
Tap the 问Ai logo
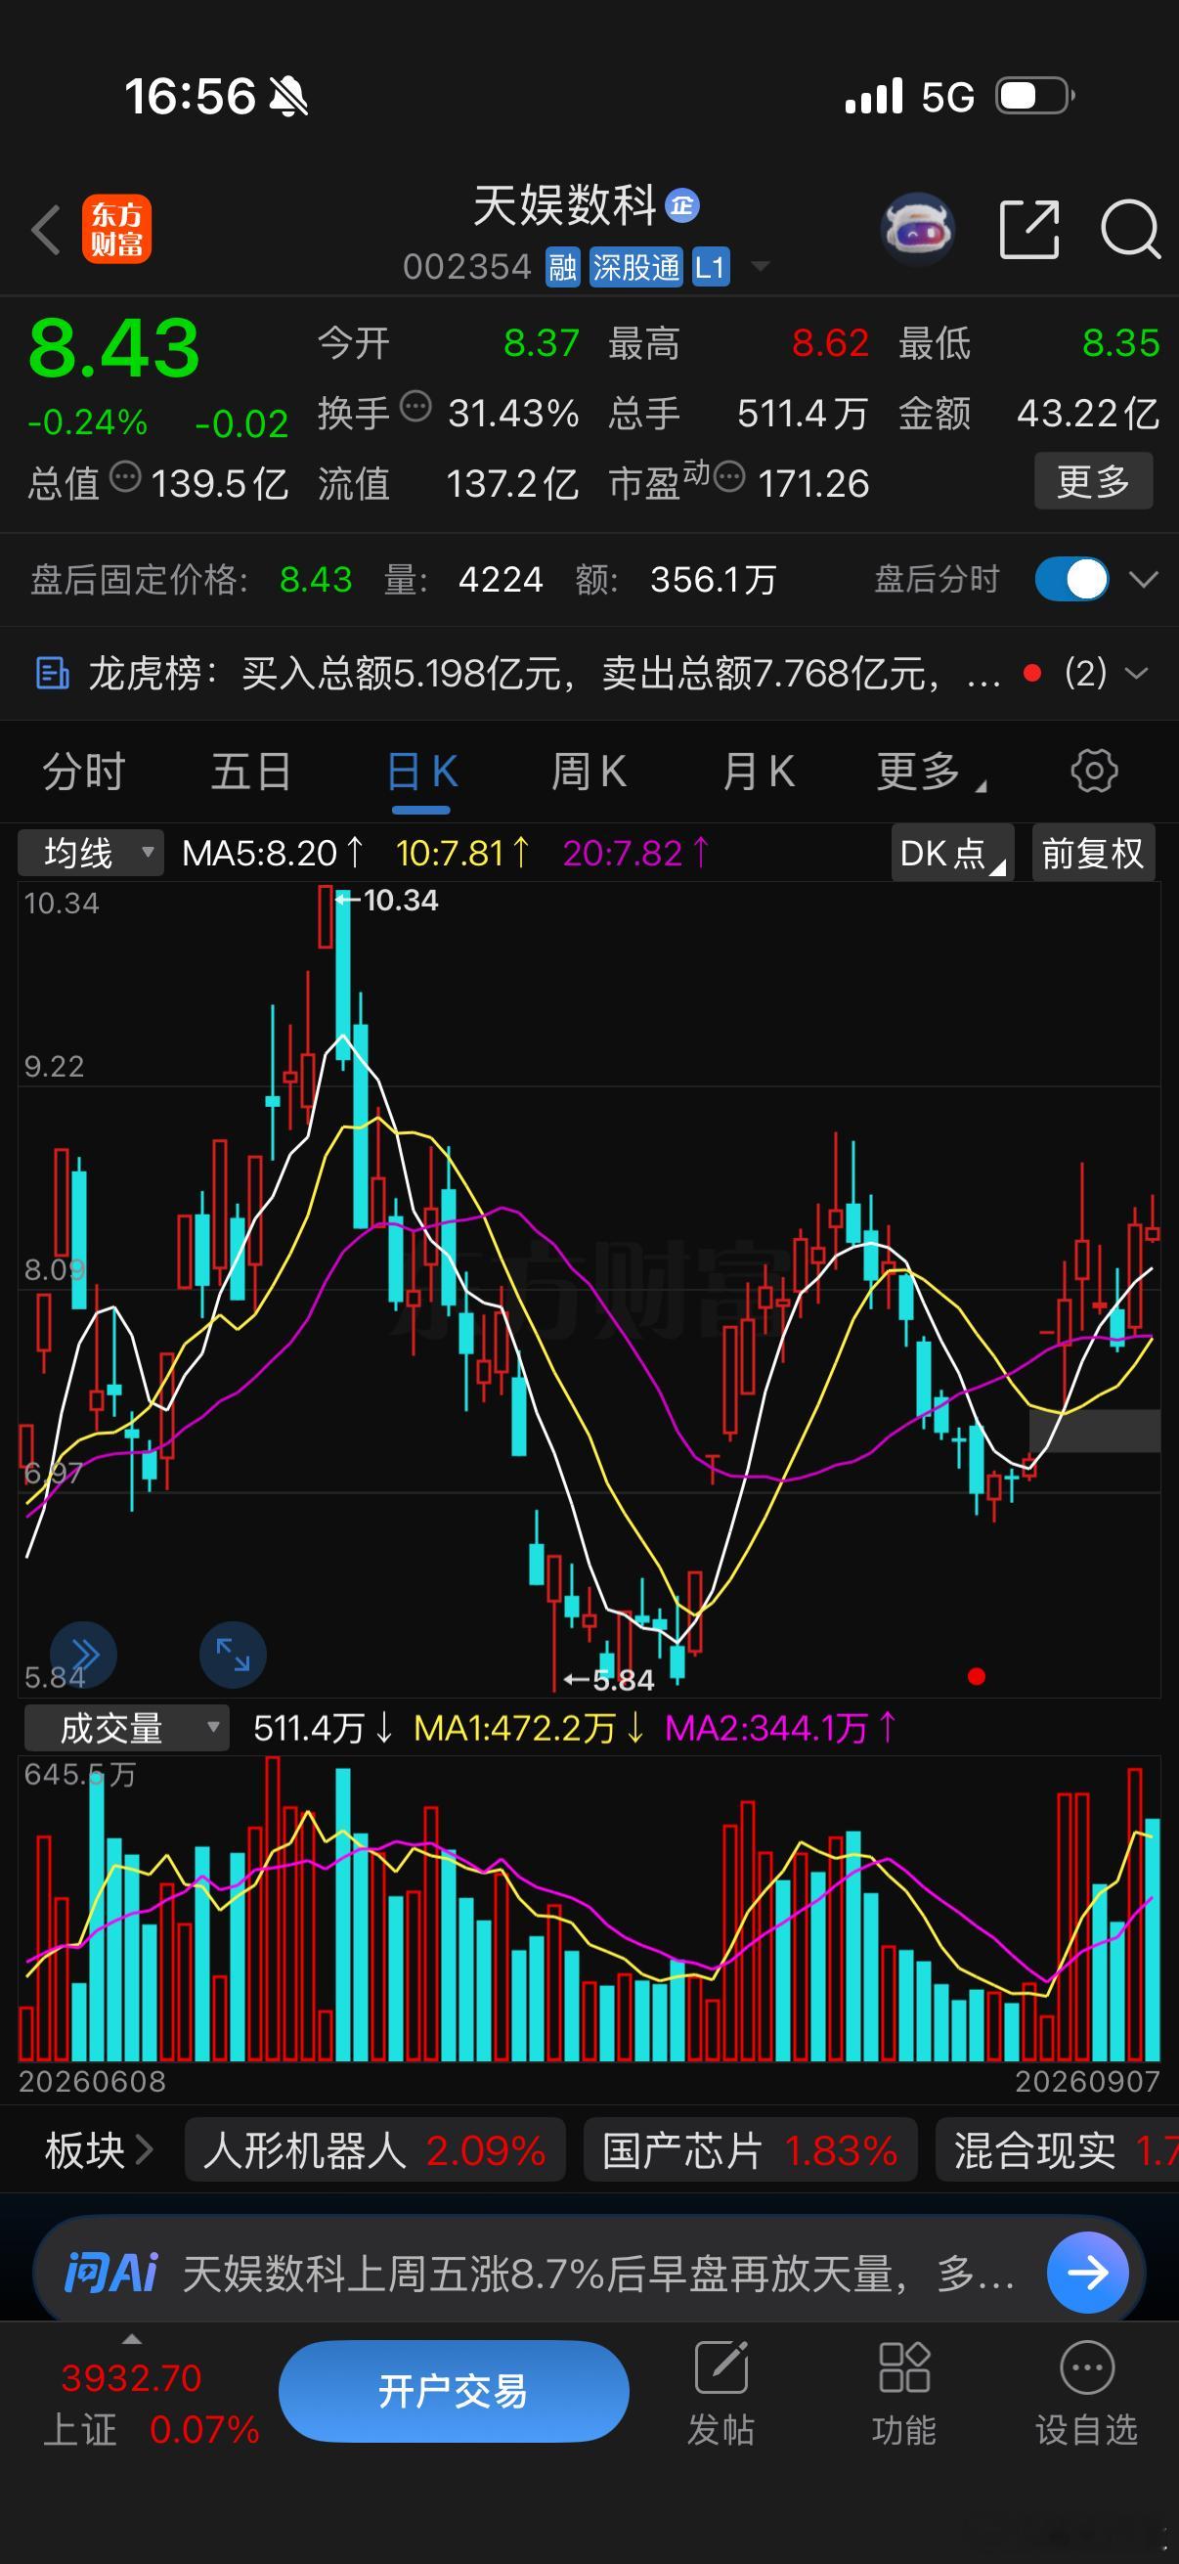coord(110,2273)
